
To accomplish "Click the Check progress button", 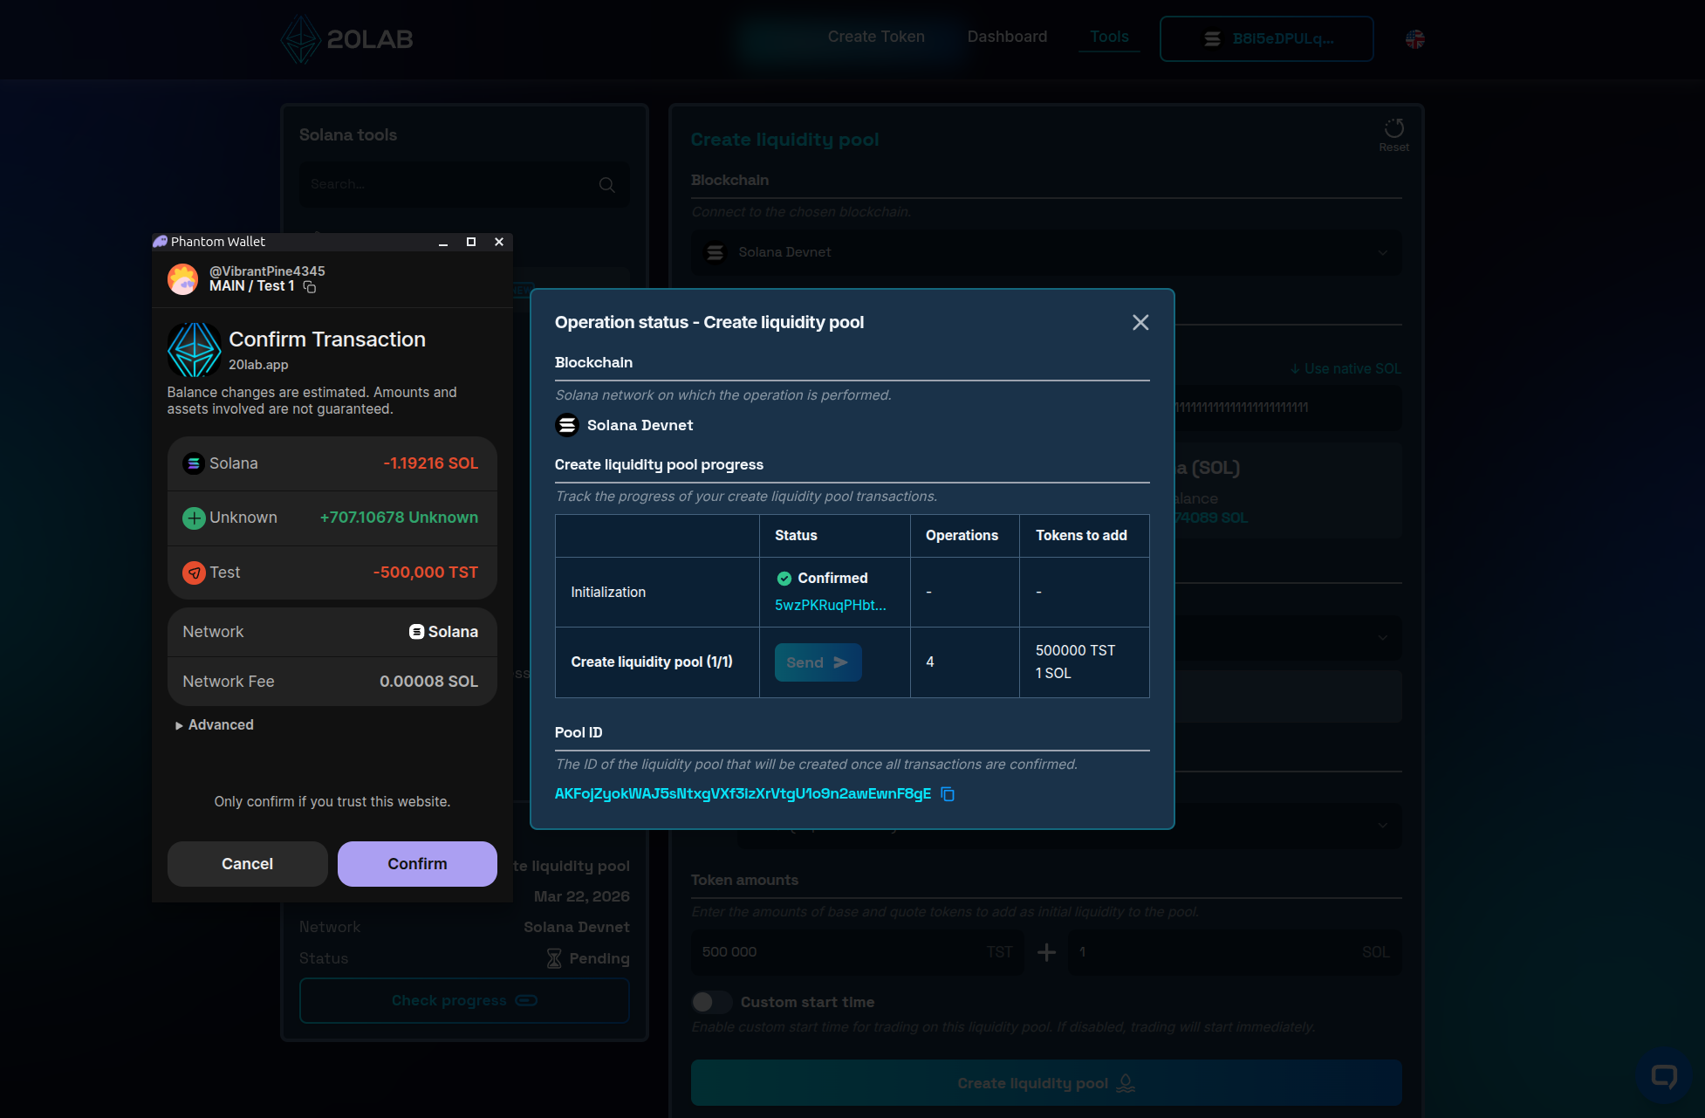I will tap(464, 1001).
